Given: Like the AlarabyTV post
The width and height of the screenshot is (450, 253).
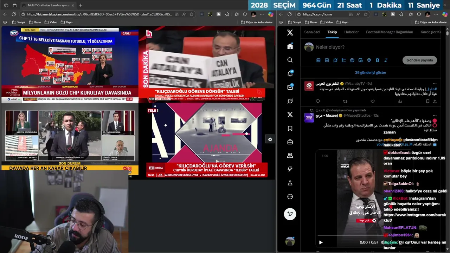Looking at the screenshot, I should click(x=373, y=101).
